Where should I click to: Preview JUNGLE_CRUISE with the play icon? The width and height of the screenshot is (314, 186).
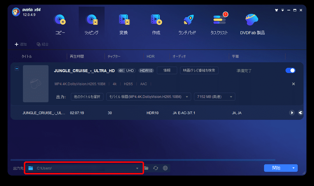pos(292,113)
